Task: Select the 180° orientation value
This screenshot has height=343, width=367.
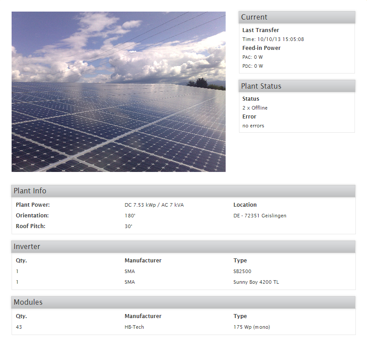Action: click(x=130, y=216)
